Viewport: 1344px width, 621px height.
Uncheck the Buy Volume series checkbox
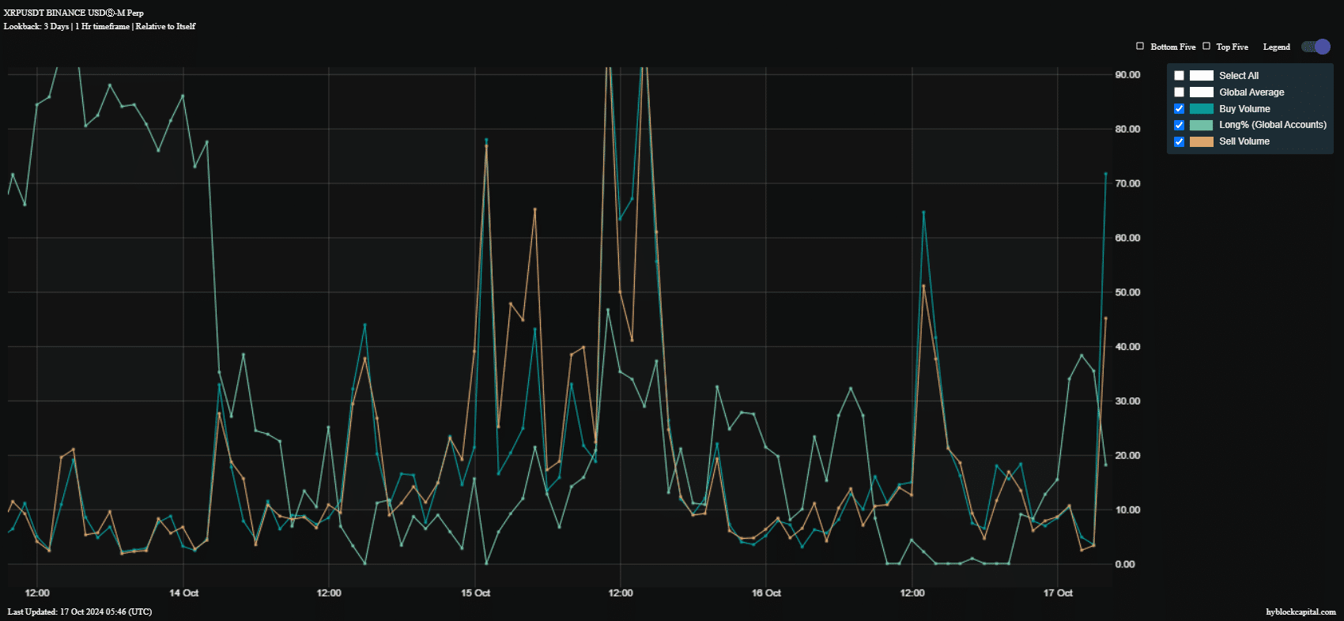click(1179, 109)
